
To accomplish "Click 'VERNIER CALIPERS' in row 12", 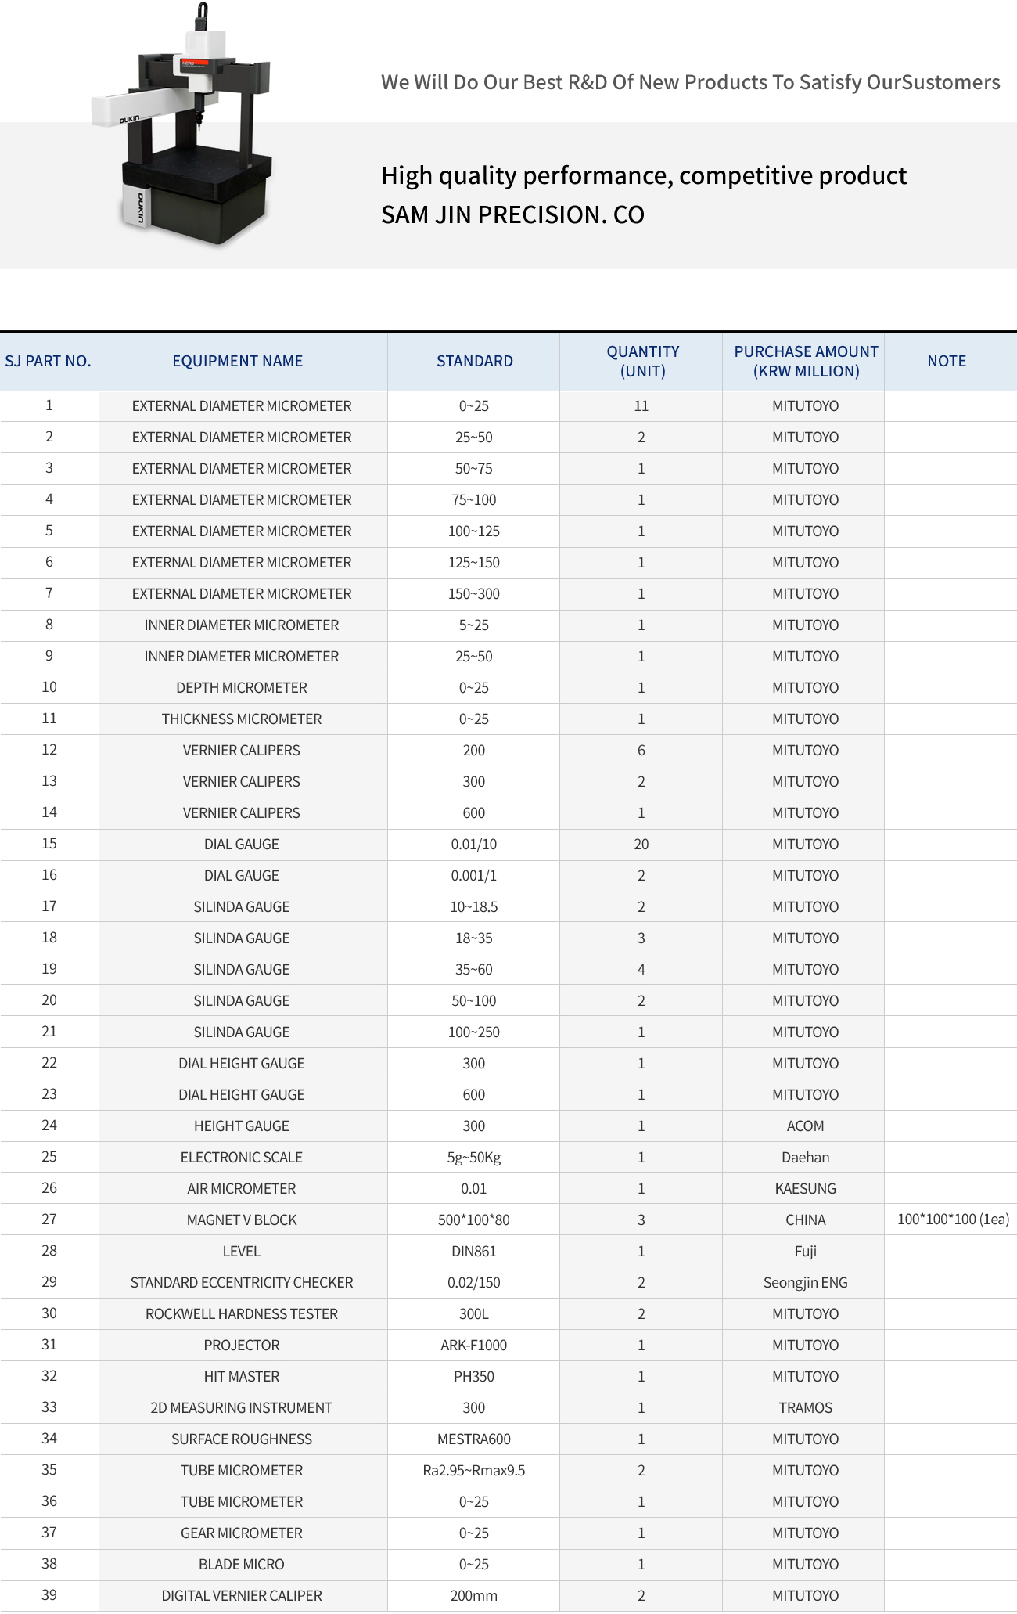I will 242,750.
